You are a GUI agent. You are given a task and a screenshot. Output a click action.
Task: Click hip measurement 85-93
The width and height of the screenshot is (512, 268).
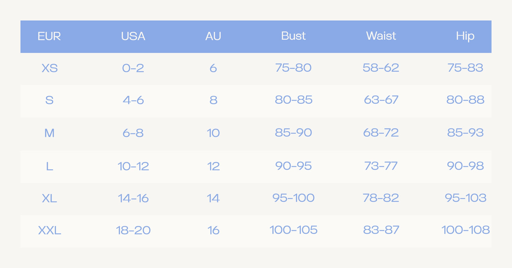click(x=466, y=132)
